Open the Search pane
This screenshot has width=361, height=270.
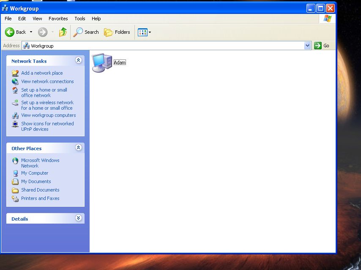point(86,32)
